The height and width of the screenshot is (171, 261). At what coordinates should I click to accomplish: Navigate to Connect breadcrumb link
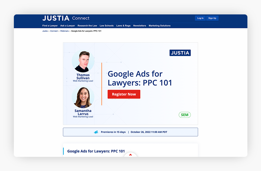pyautogui.click(x=54, y=31)
